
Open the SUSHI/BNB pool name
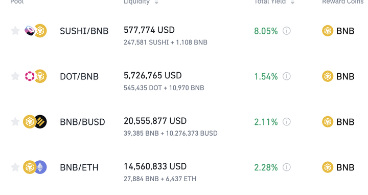click(84, 31)
